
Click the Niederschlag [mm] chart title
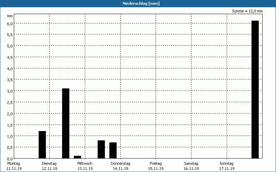click(x=141, y=3)
